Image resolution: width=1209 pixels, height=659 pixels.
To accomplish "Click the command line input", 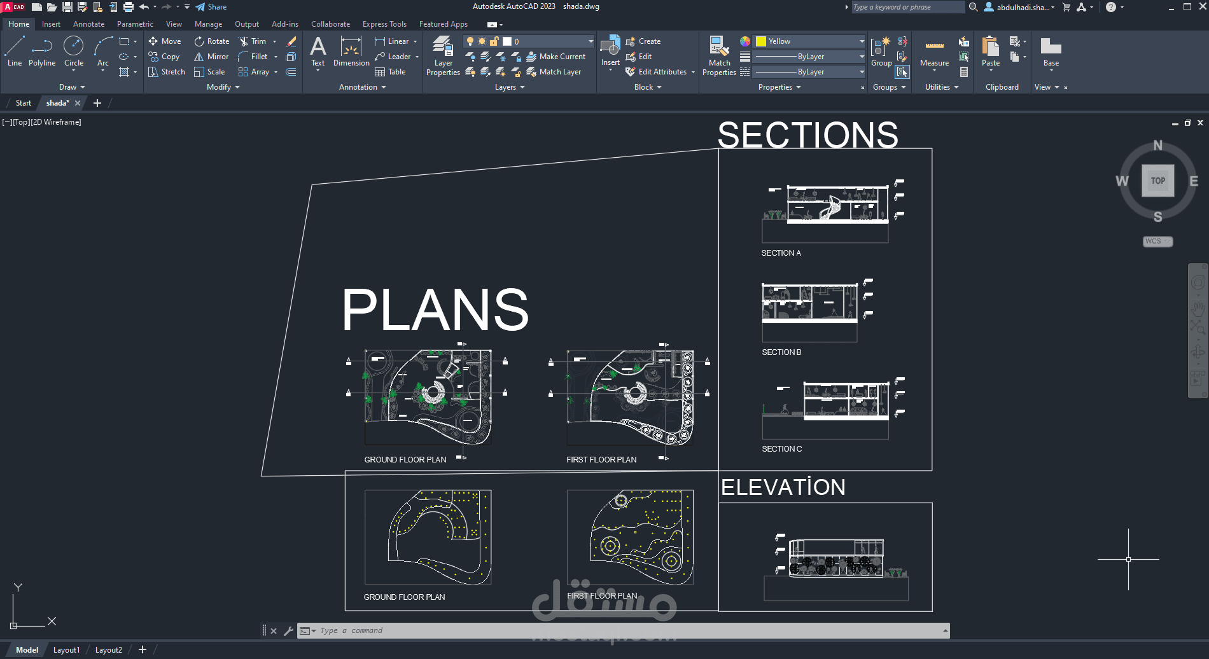I will (624, 630).
